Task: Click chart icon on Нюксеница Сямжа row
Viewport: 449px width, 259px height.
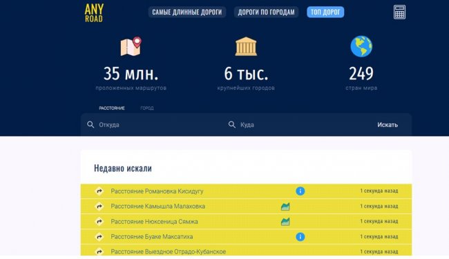Action: pos(285,222)
